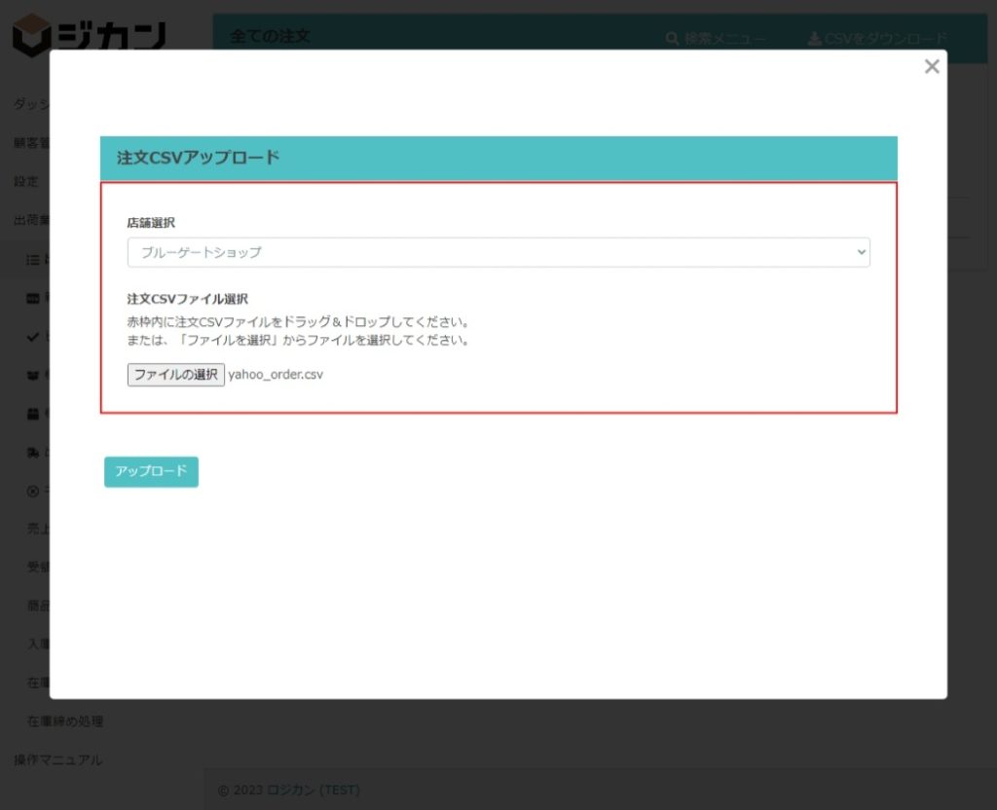Click the list icon in the sidebar
The image size is (997, 810).
point(32,260)
